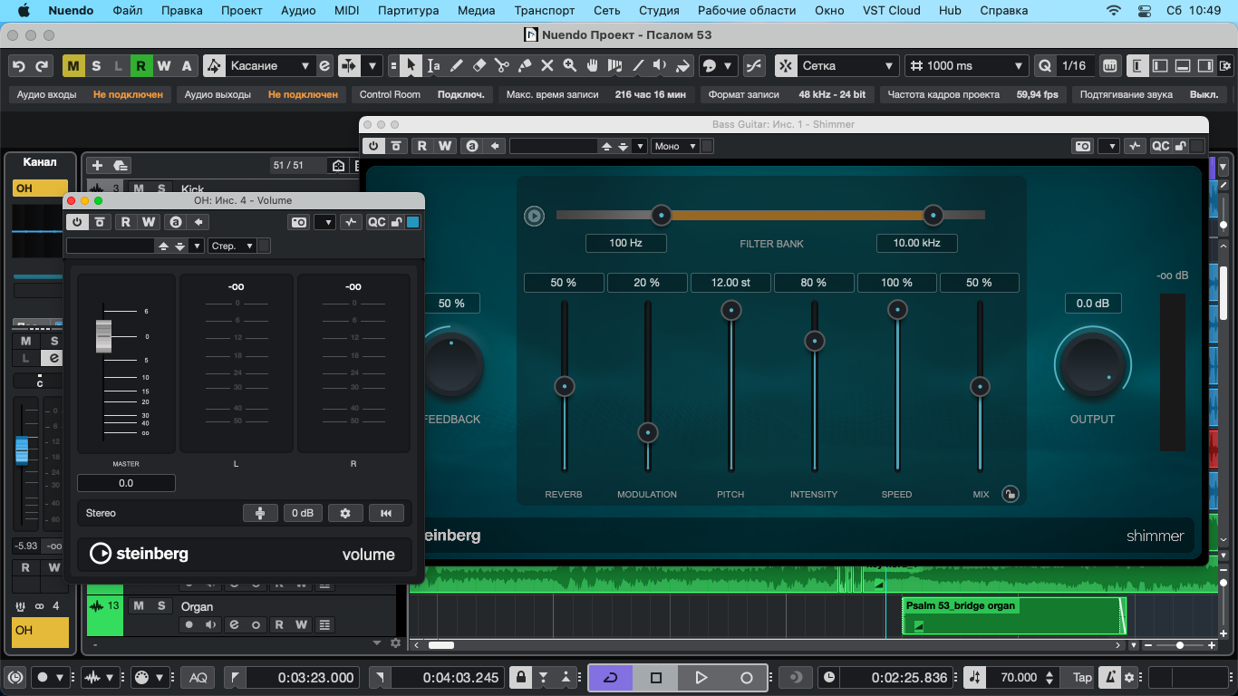1238x696 pixels.
Task: Select the hand Comp tool
Action: [x=593, y=65]
